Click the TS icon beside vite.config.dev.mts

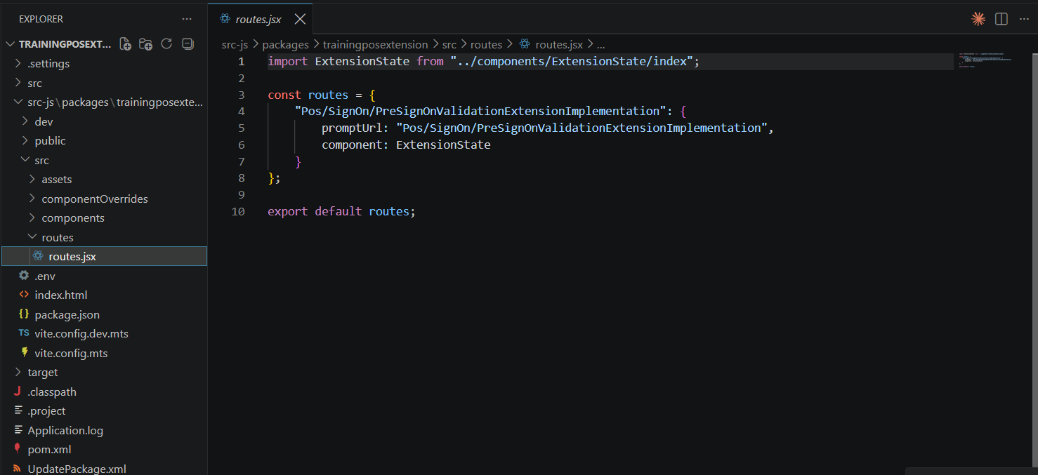pyautogui.click(x=24, y=333)
